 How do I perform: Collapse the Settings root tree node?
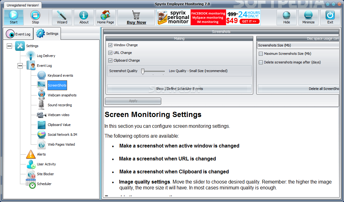pos(9,46)
